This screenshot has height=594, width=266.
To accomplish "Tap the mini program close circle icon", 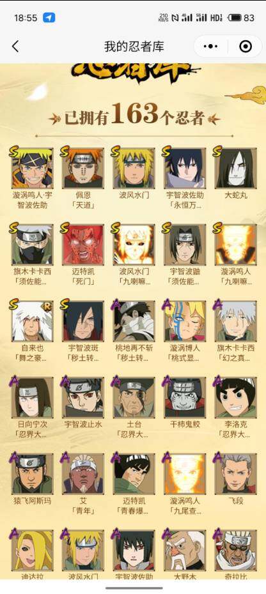I will [246, 47].
